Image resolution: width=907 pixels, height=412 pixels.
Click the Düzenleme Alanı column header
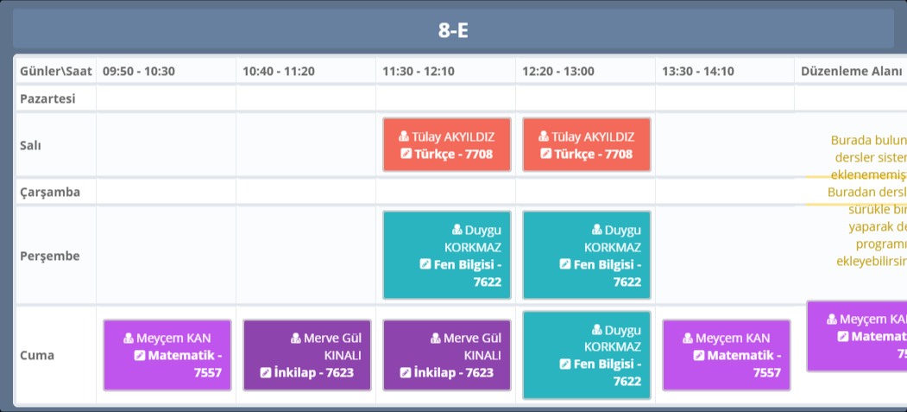click(850, 71)
